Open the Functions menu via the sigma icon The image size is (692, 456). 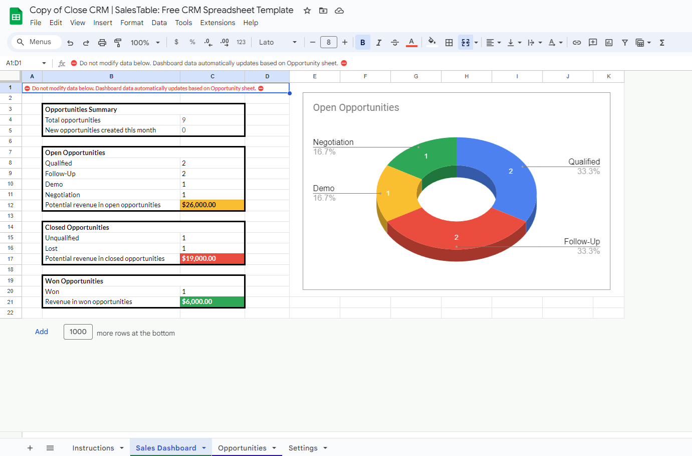661,42
